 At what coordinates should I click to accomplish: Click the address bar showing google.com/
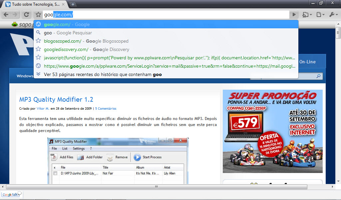pyautogui.click(x=166, y=15)
